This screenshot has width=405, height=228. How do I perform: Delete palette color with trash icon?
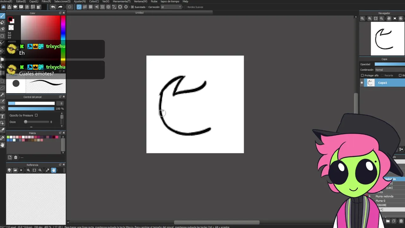click(x=16, y=157)
